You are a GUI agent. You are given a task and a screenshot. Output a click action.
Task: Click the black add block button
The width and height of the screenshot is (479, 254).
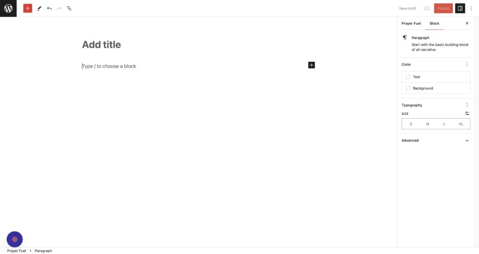coord(312,65)
